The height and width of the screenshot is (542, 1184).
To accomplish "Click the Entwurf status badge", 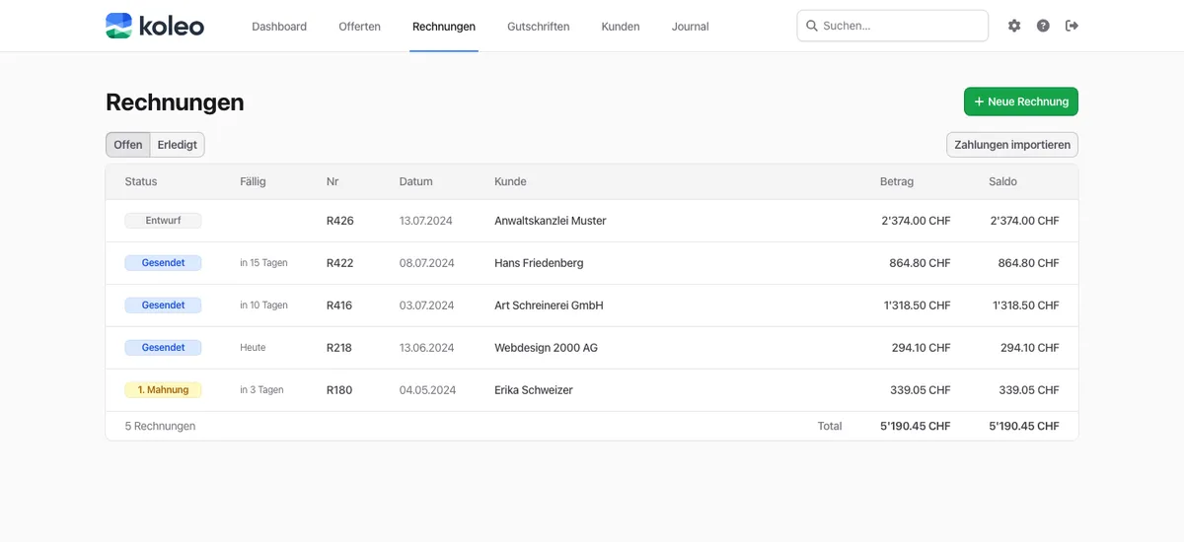I will pyautogui.click(x=163, y=221).
